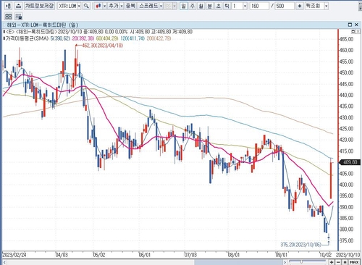362x265 pixels.
Task: Click the 20(392.38) moving average legend
Action: click(x=83, y=38)
